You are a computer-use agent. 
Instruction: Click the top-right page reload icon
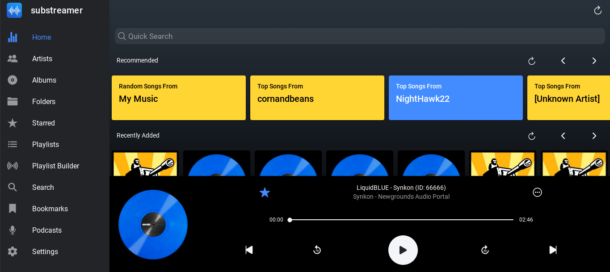[x=597, y=10]
